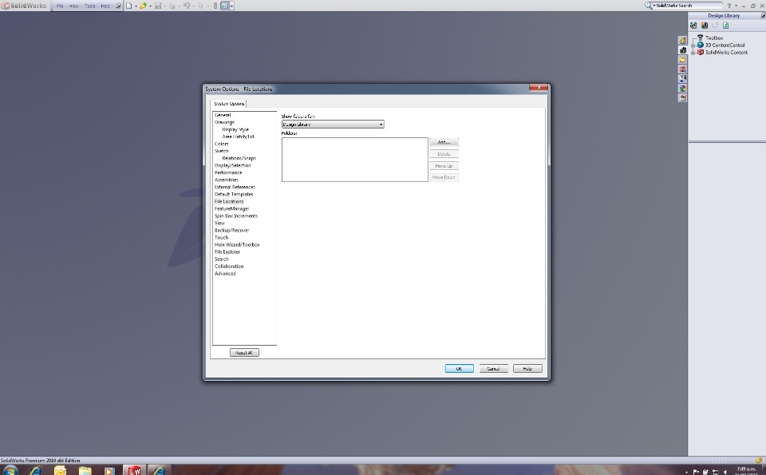766x475 pixels.
Task: Click the Windows Start button
Action: pyautogui.click(x=10, y=470)
